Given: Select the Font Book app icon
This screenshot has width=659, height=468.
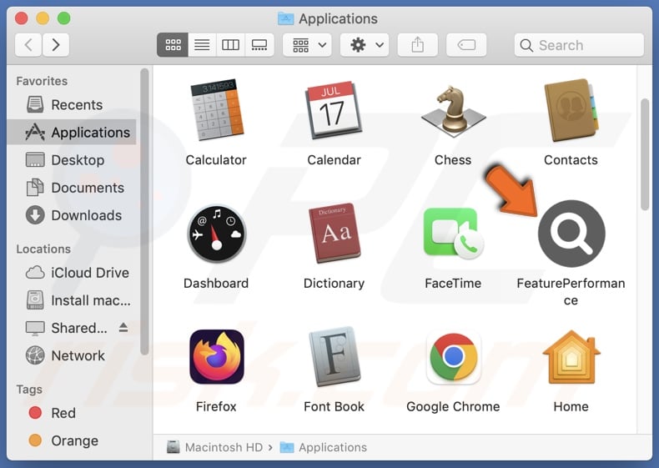Looking at the screenshot, I should (335, 356).
